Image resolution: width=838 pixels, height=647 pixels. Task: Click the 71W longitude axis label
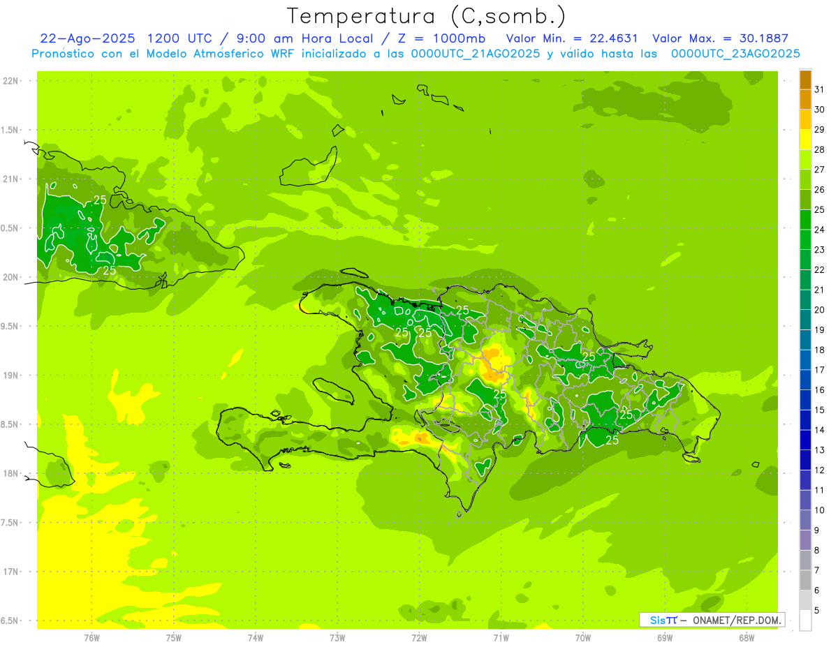click(501, 638)
